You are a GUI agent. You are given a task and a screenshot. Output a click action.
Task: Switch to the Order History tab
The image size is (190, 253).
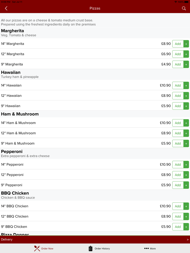point(102,248)
